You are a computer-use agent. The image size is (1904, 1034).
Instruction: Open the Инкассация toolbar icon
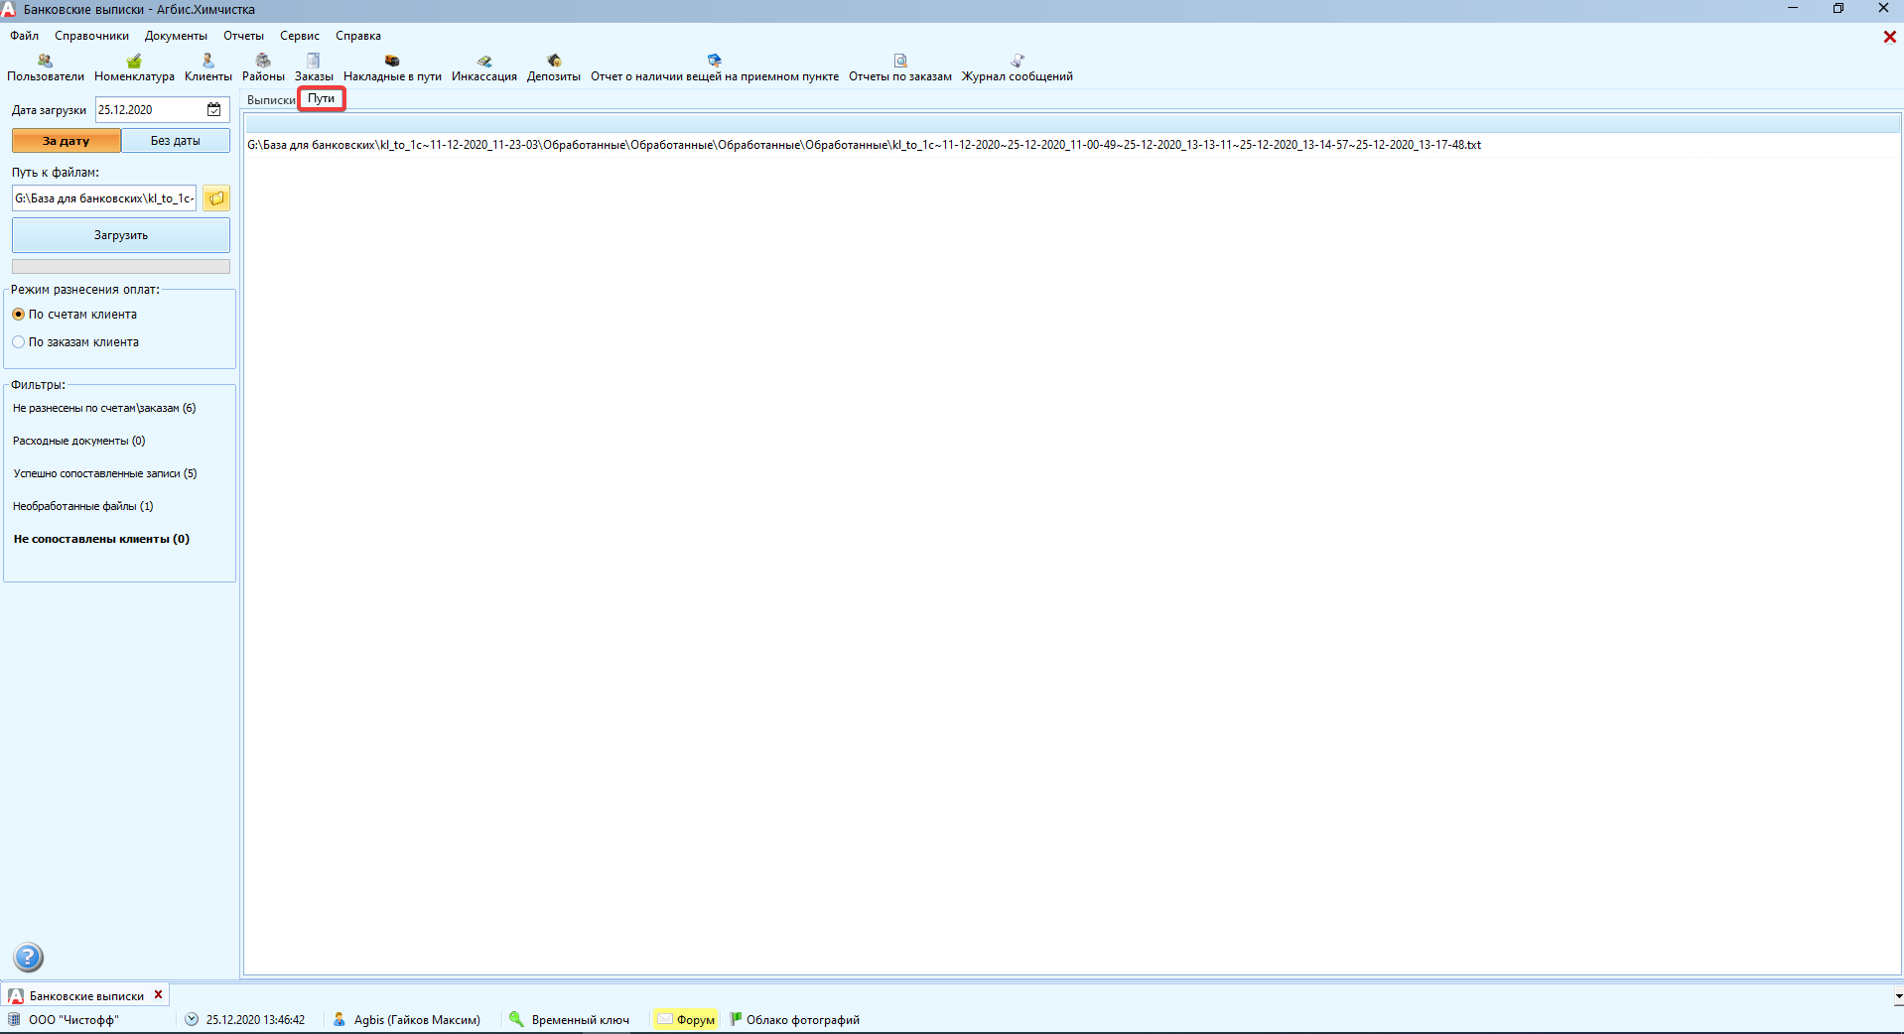484,67
